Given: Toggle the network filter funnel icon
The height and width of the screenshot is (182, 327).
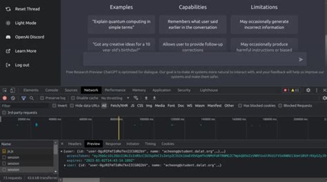Looking at the screenshot, I should [23, 98].
